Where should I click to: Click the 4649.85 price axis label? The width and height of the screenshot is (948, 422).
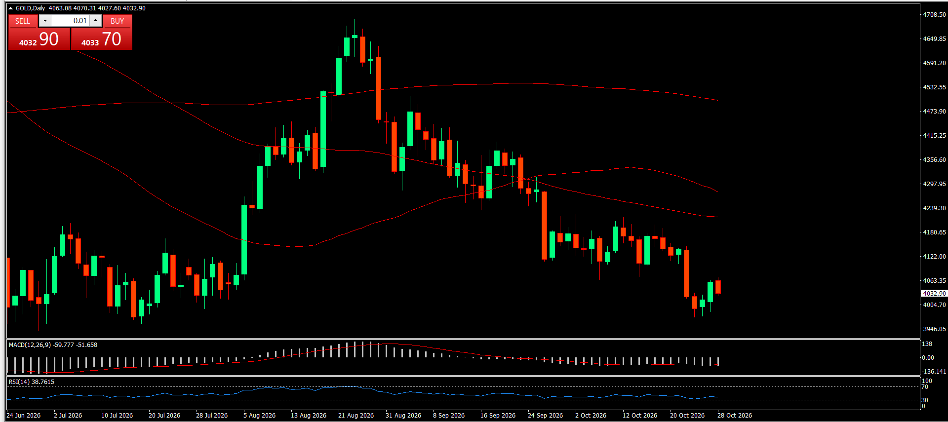click(x=934, y=39)
